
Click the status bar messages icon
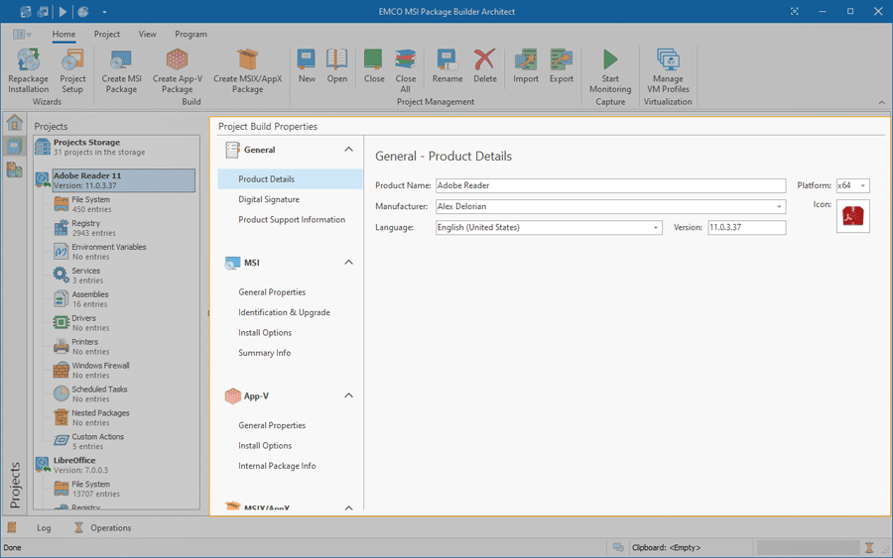coord(618,547)
